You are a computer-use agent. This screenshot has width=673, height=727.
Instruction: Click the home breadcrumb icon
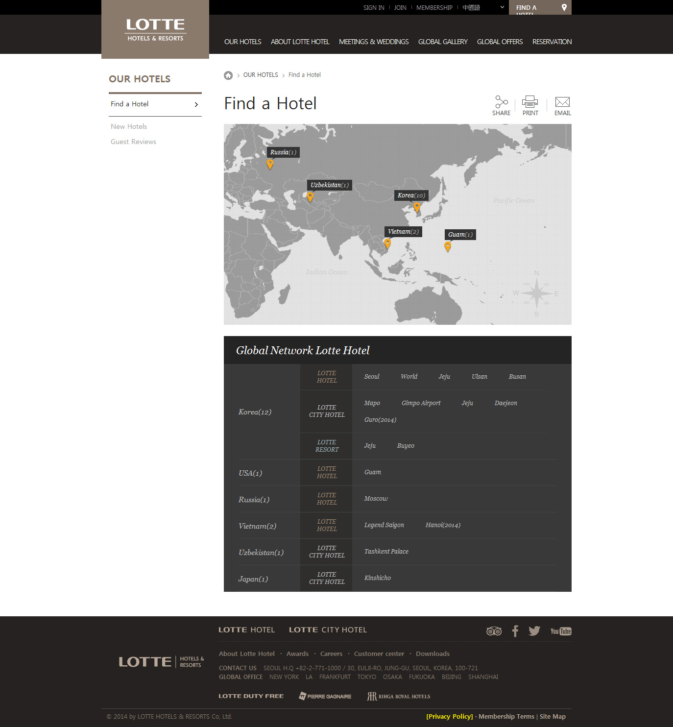pyautogui.click(x=228, y=75)
